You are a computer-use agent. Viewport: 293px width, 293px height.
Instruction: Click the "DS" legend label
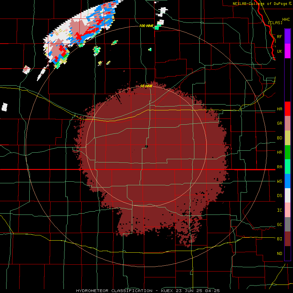pos(279,196)
